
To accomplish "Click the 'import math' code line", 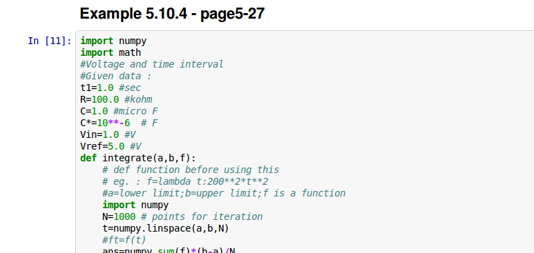I will (x=111, y=52).
